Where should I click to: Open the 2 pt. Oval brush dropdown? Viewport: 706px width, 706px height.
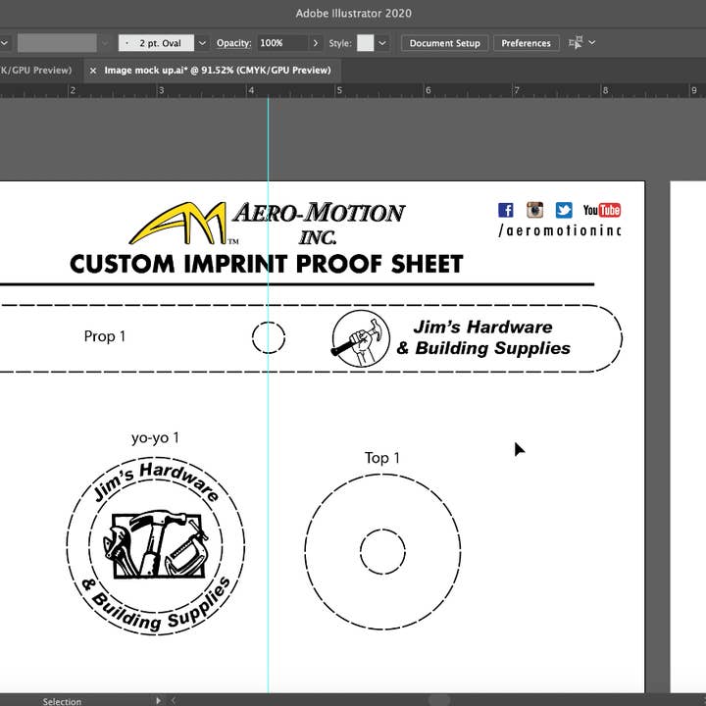202,43
